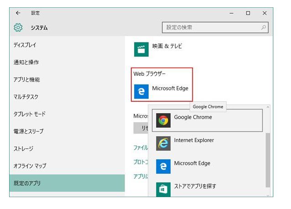Click the back arrow in the Settings title bar
Image resolution: width=291 pixels, height=209 pixels.
point(18,13)
